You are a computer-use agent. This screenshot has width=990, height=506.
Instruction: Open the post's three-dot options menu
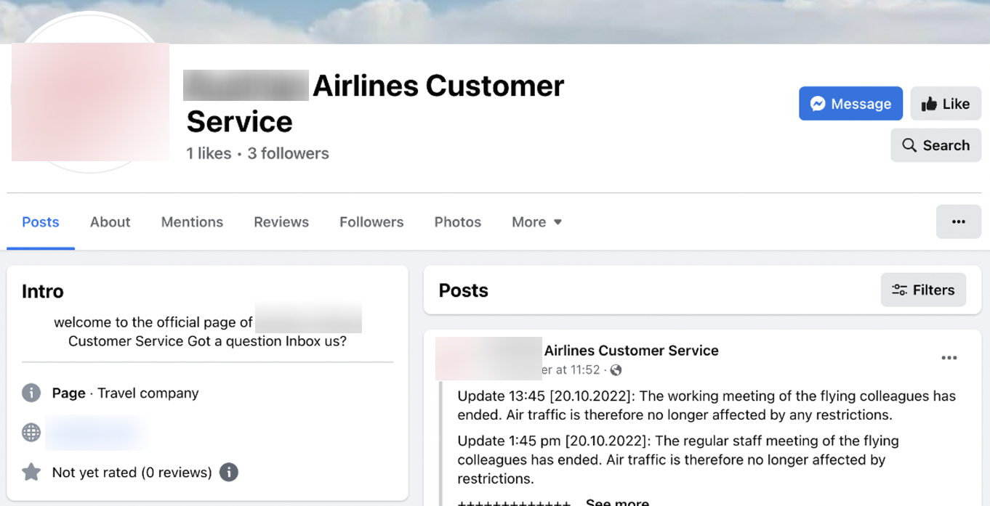pos(949,358)
